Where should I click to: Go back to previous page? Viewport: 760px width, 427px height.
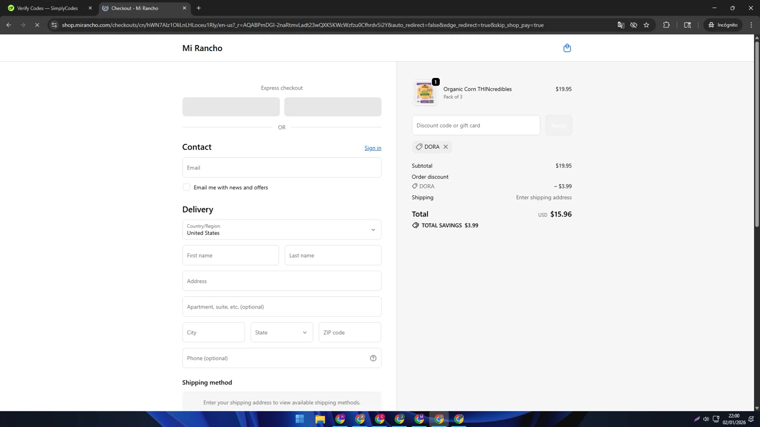(x=9, y=25)
